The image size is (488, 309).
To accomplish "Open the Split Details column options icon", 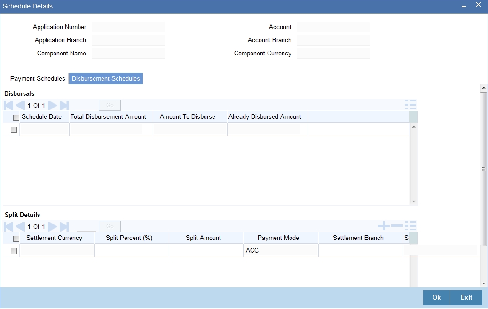I will 411,226.
